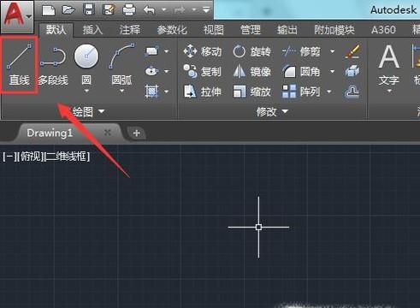Click the Save As quick-access icon

click(109, 10)
